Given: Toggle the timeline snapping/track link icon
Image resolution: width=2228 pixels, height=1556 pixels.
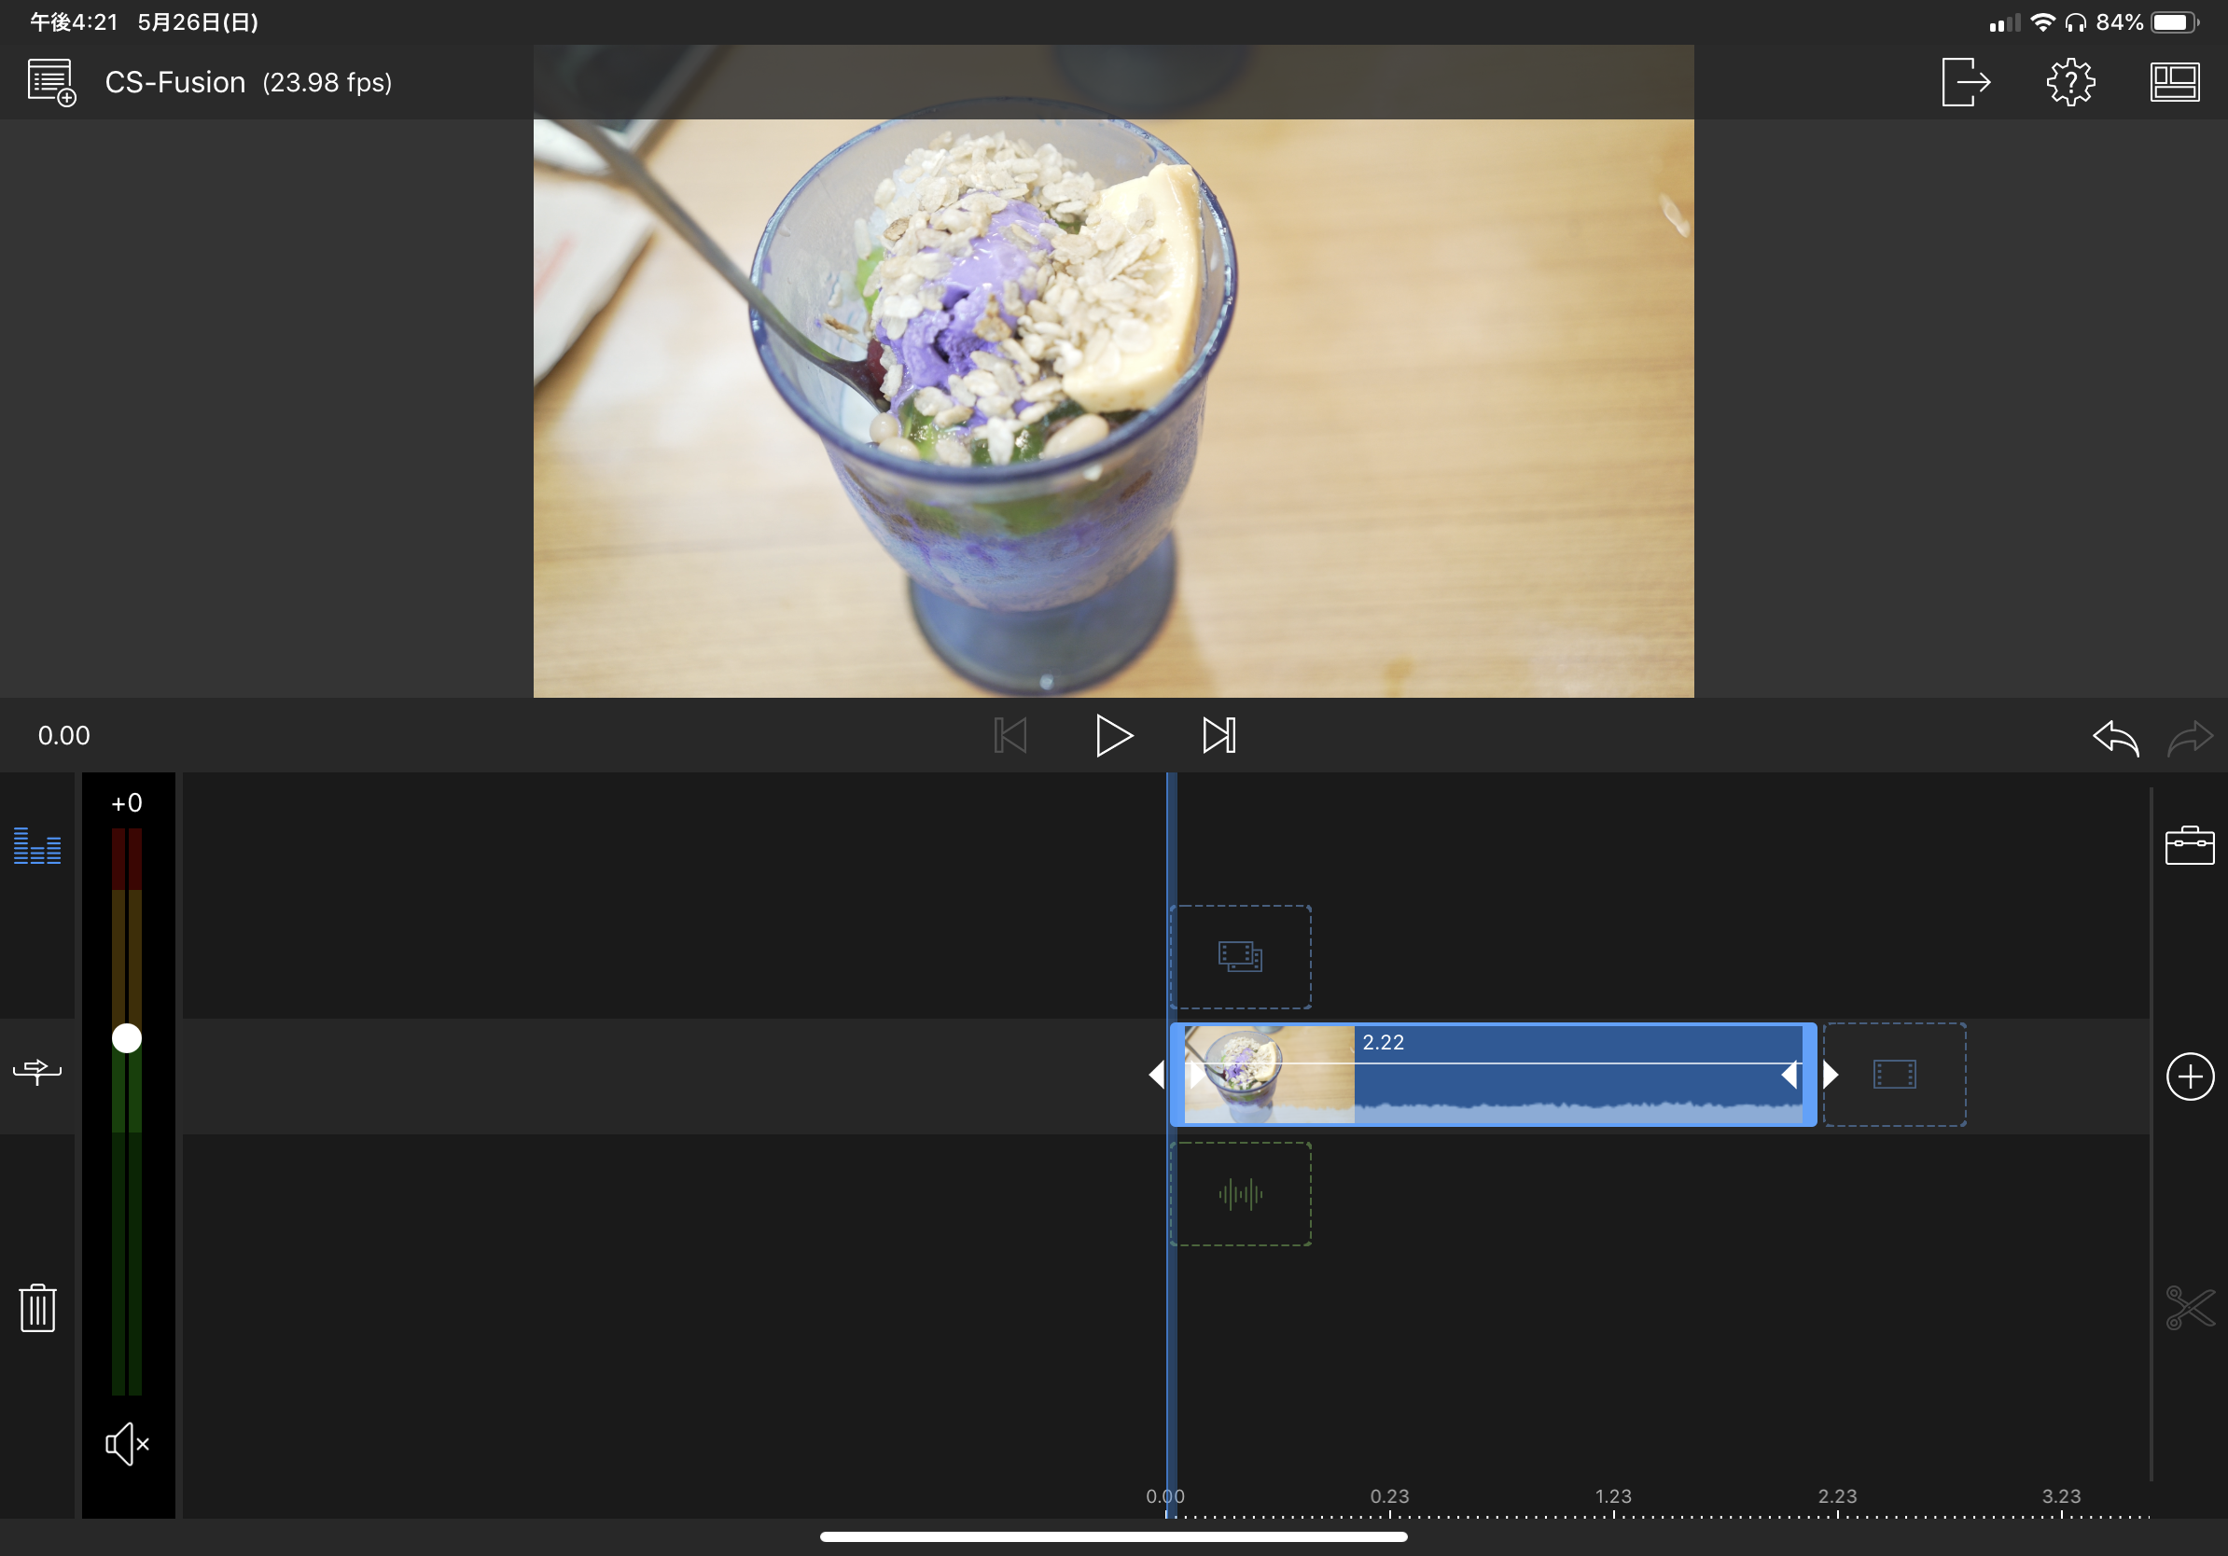Looking at the screenshot, I should pos(38,1071).
